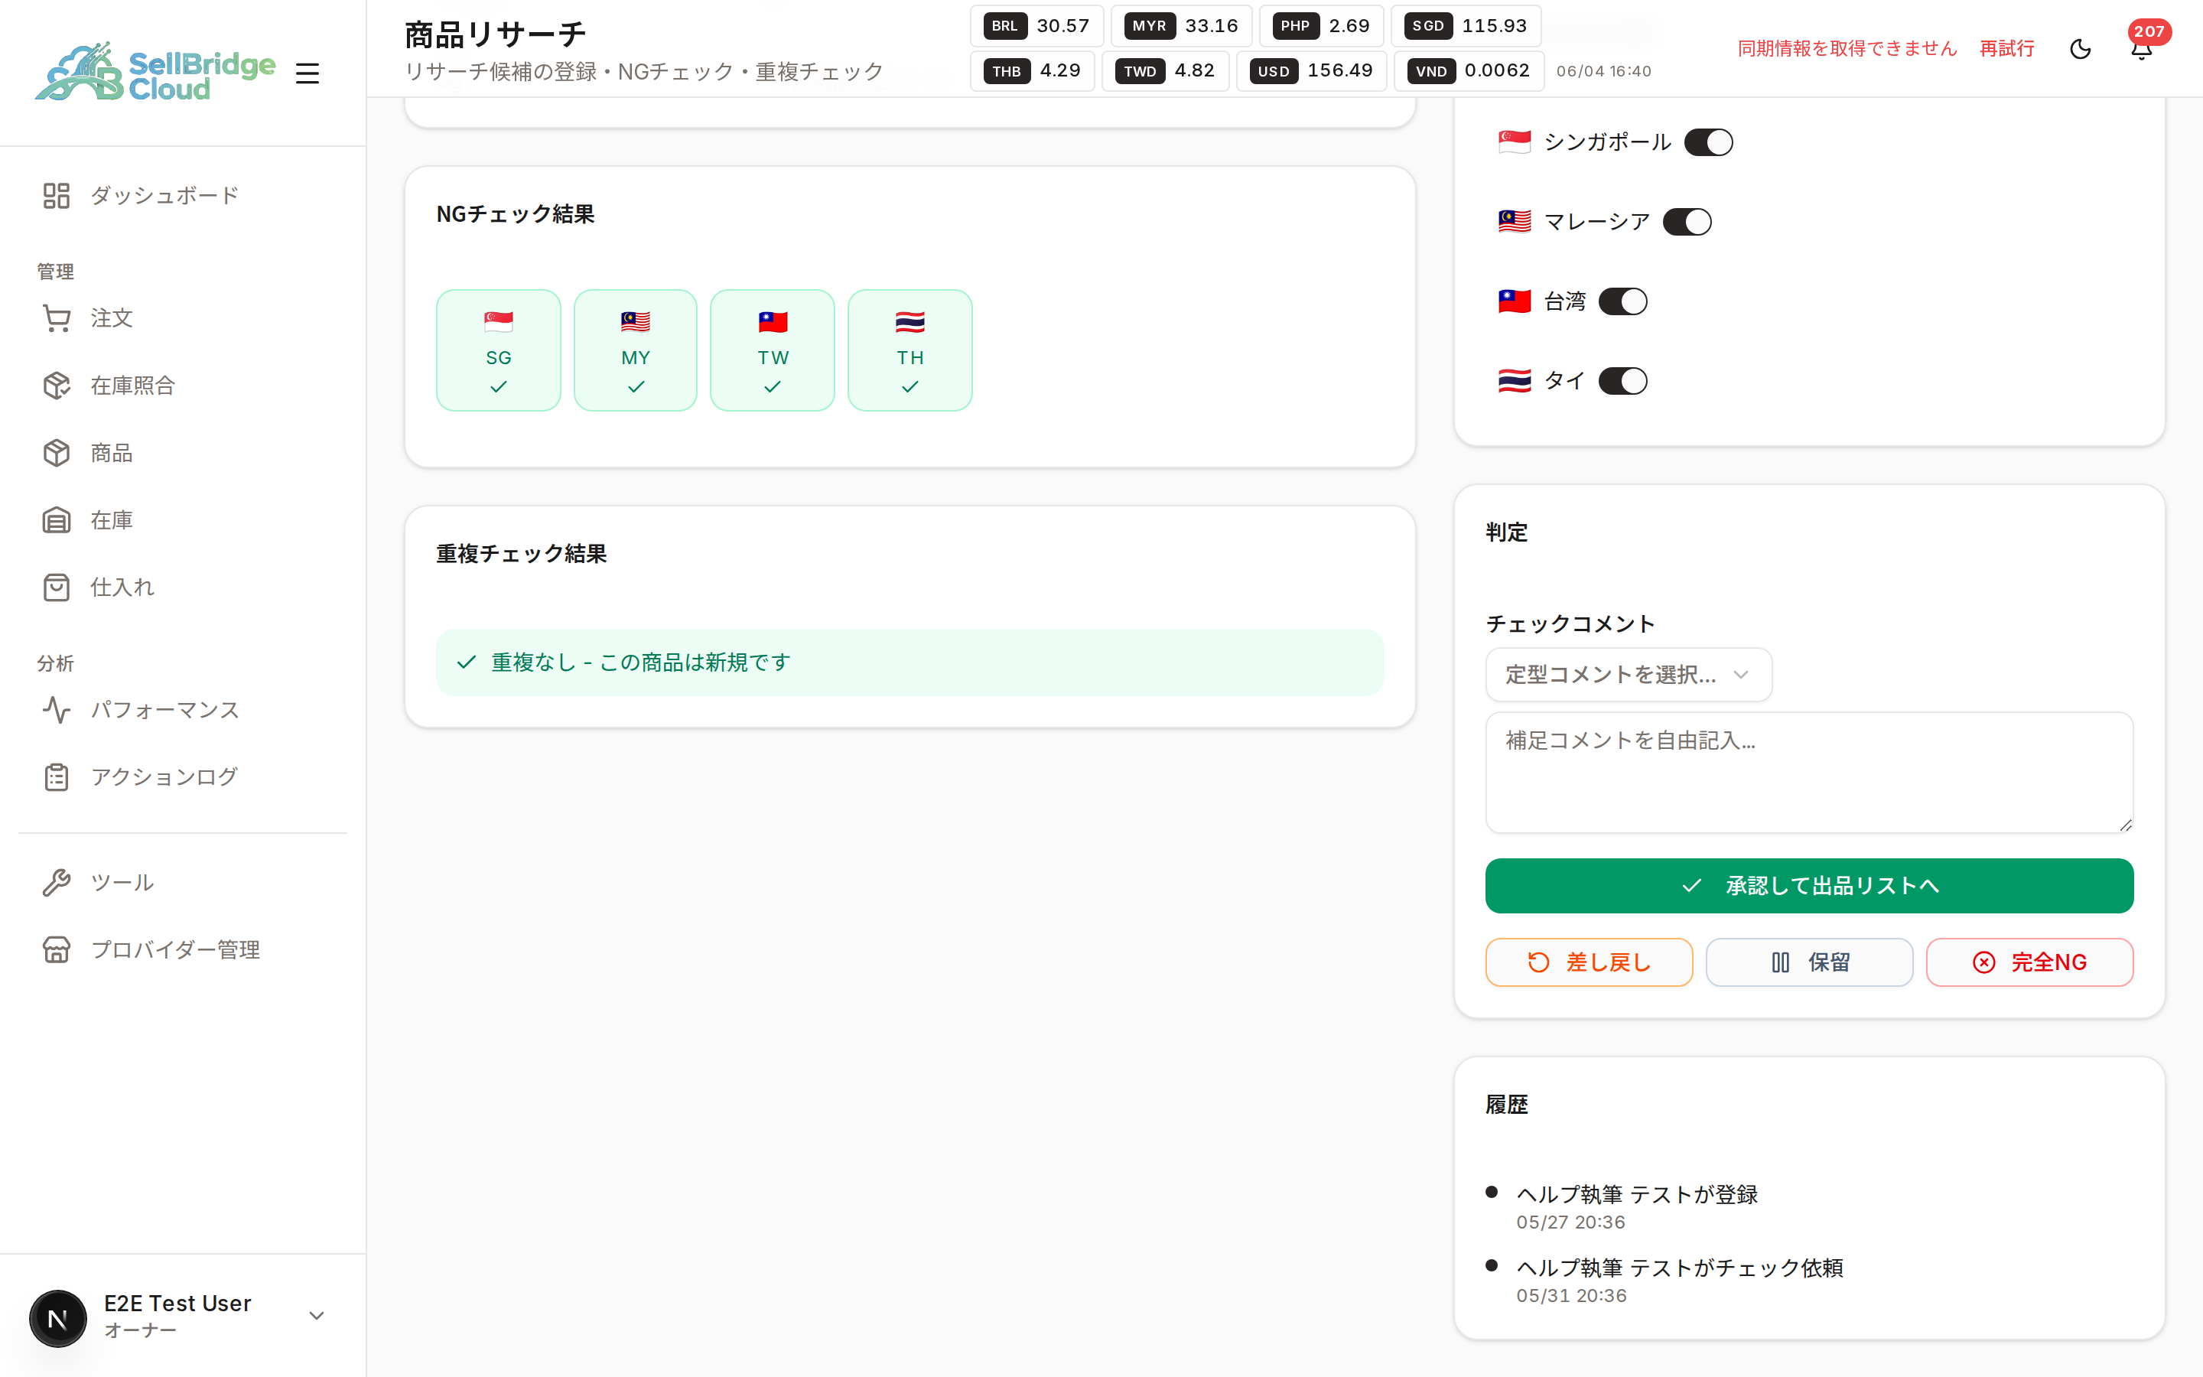Open the 定型コメントを選択 dropdown

point(1629,675)
